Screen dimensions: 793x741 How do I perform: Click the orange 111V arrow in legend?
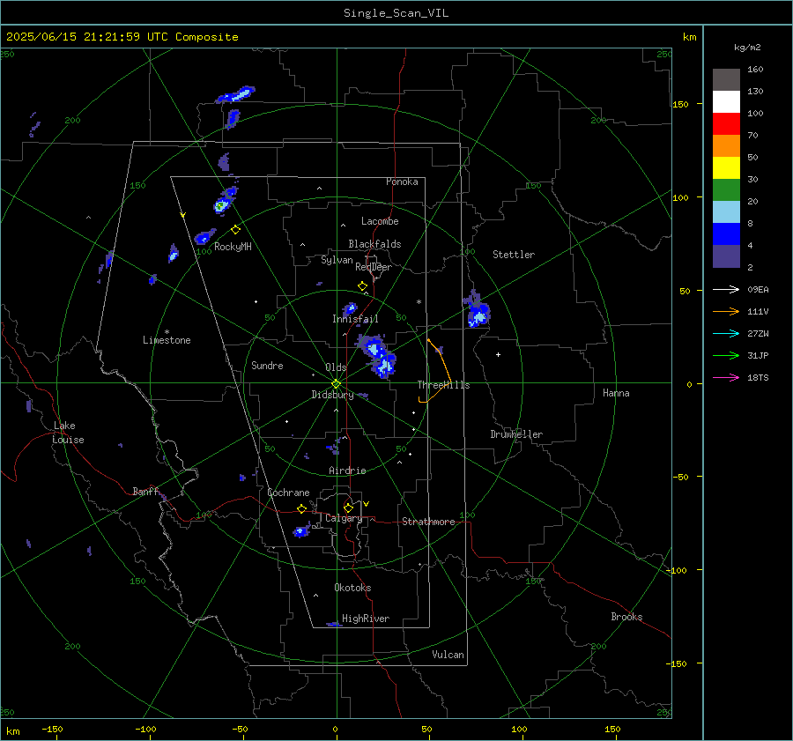coord(726,312)
